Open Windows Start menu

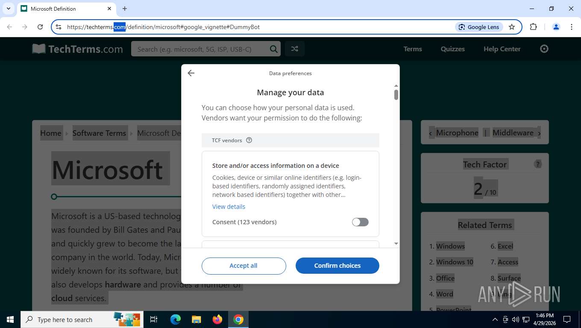10,319
